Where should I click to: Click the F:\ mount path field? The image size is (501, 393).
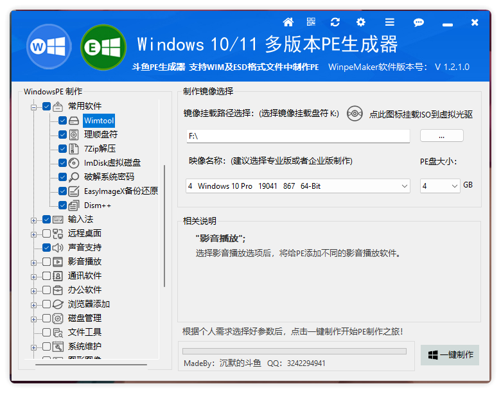coord(298,136)
